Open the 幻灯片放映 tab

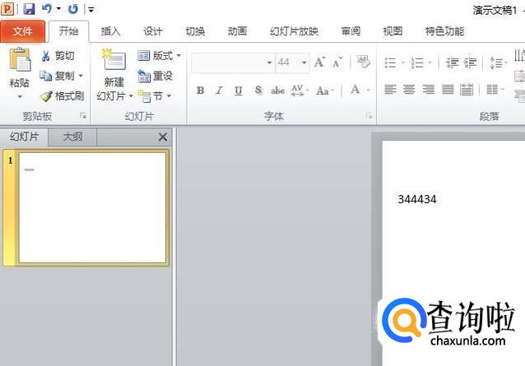click(294, 31)
